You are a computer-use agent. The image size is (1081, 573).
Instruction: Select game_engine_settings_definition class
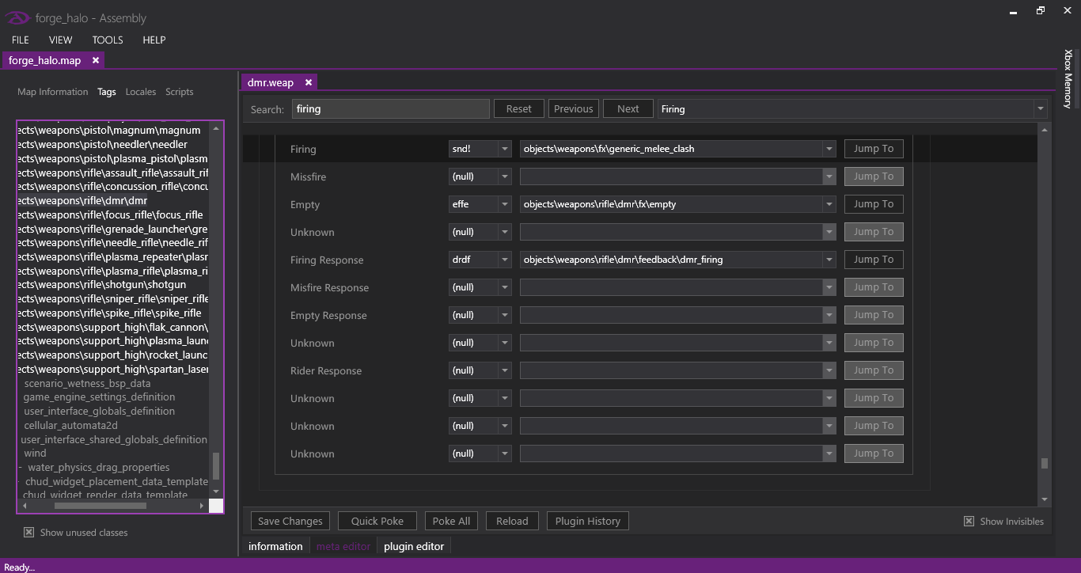pyautogui.click(x=99, y=397)
